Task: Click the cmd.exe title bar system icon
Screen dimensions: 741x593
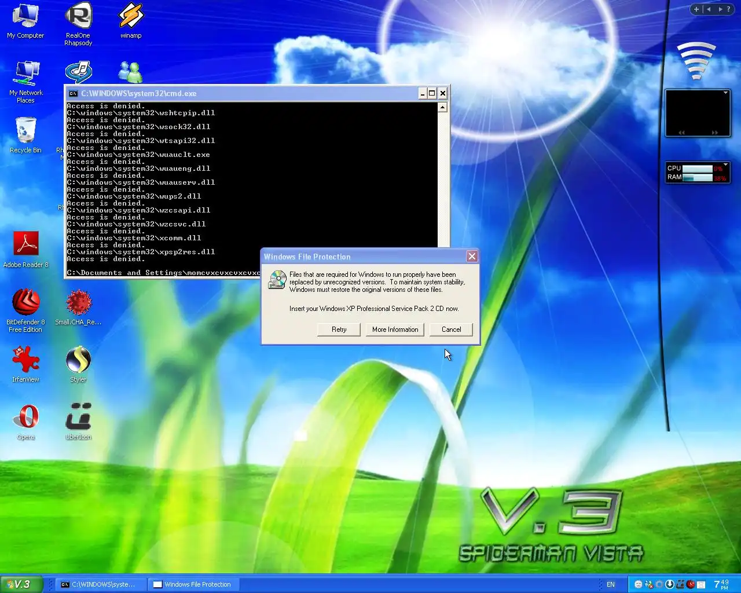Action: click(x=73, y=93)
